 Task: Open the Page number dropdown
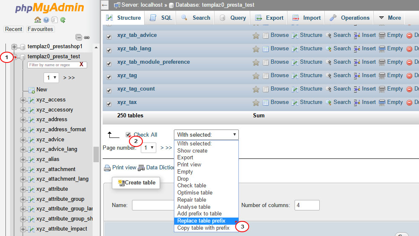(148, 148)
